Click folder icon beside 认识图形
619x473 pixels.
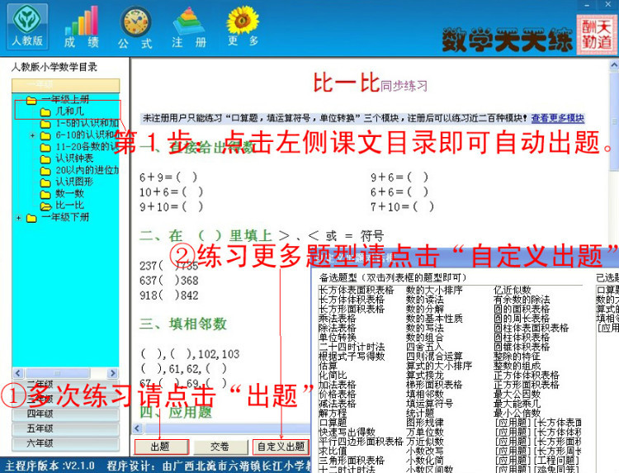[x=45, y=182]
